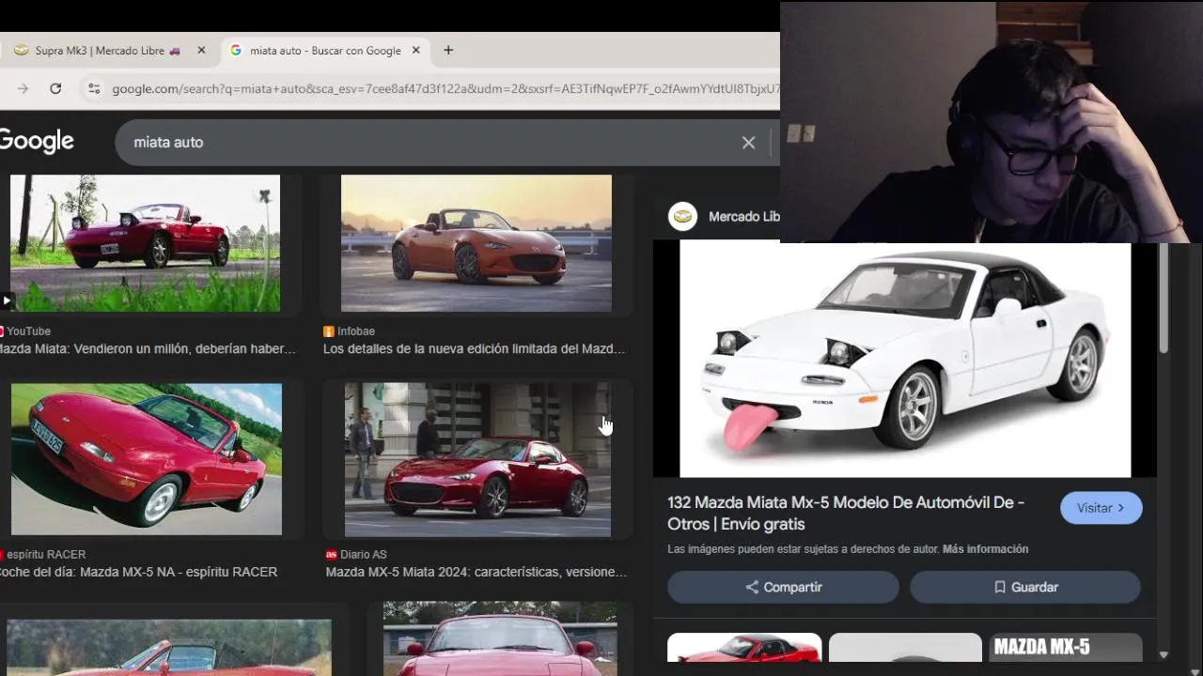Viewport: 1203px width, 676px height.
Task: Clear the search box with the X icon
Action: tap(748, 143)
